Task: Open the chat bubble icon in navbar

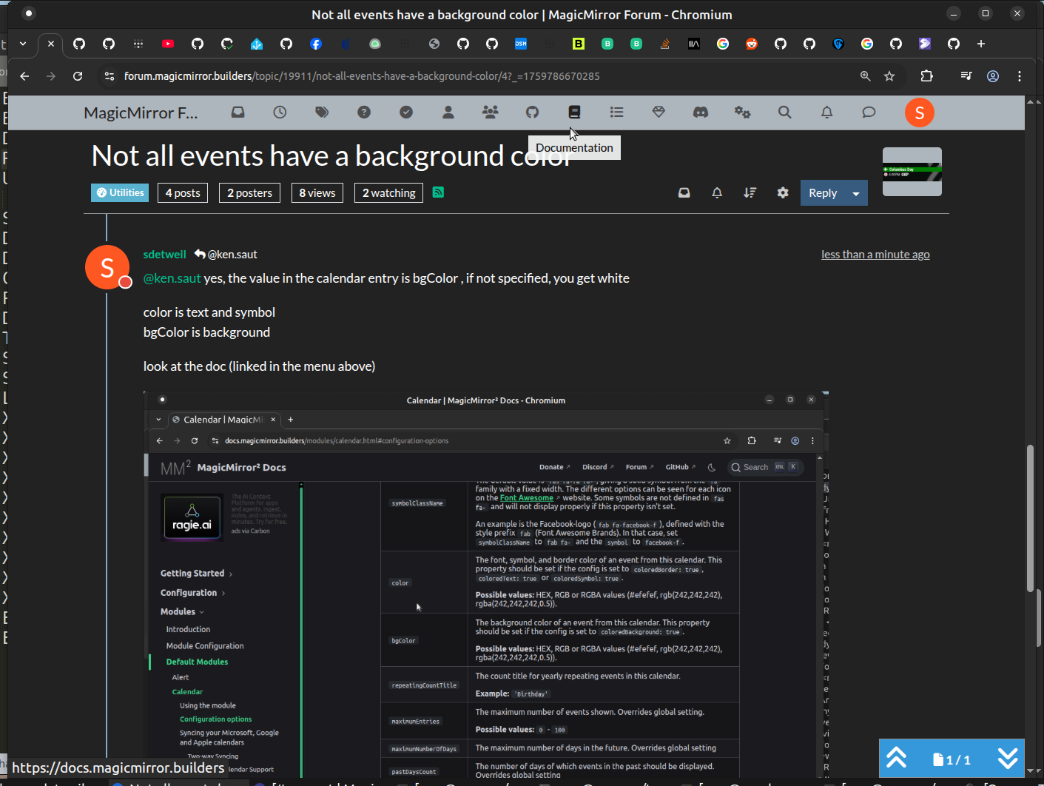Action: [869, 112]
